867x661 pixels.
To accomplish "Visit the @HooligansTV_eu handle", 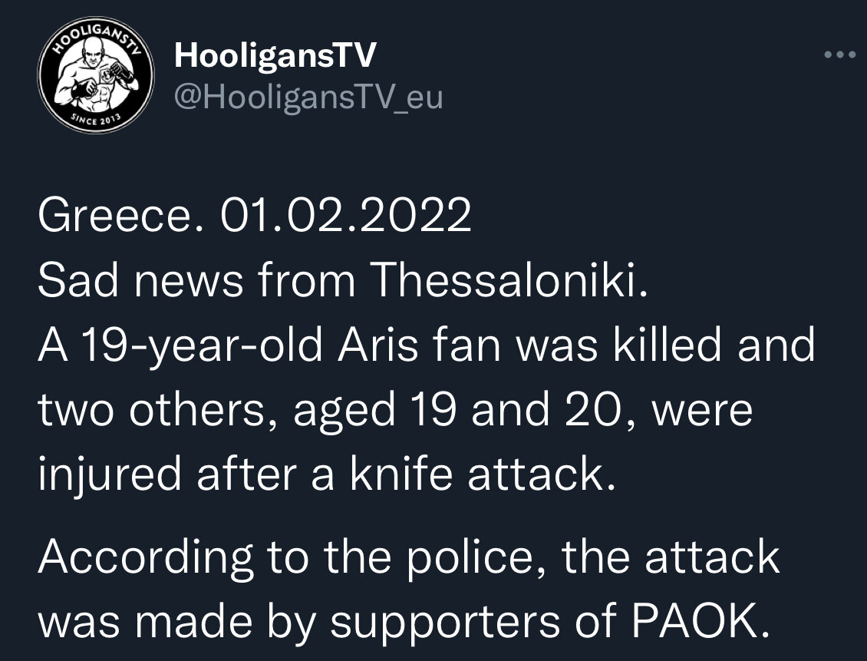I will pyautogui.click(x=308, y=97).
